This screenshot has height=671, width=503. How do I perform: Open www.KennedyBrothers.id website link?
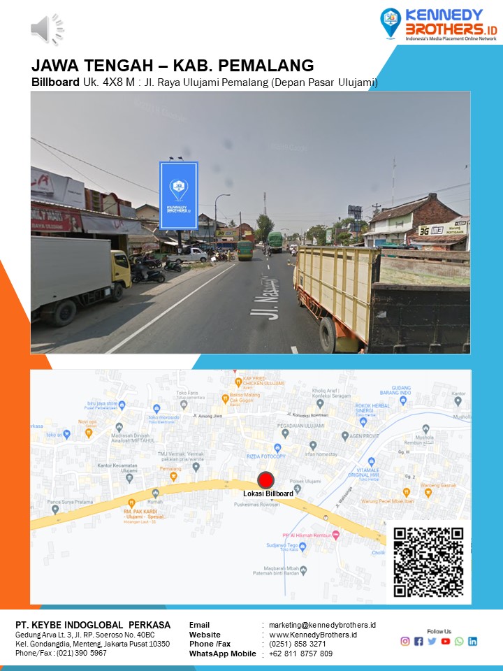(x=313, y=635)
